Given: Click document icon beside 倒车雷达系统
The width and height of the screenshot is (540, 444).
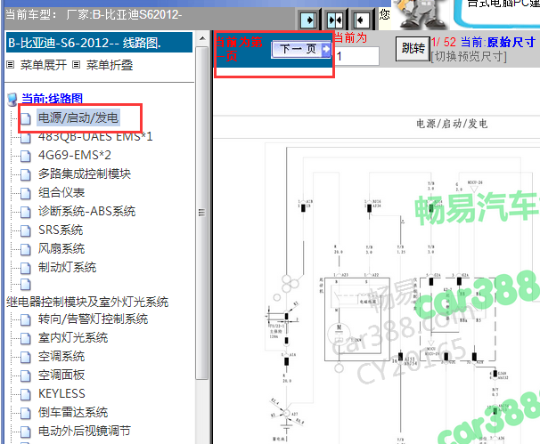Looking at the screenshot, I should (26, 413).
